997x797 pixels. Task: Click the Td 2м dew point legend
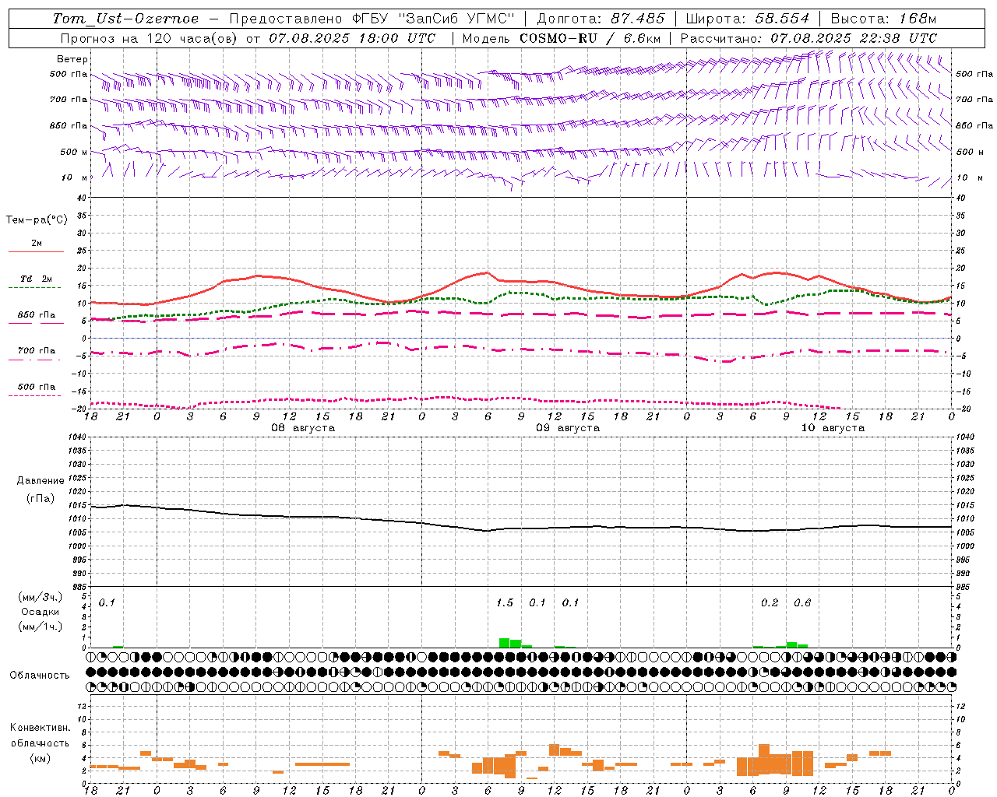36,279
